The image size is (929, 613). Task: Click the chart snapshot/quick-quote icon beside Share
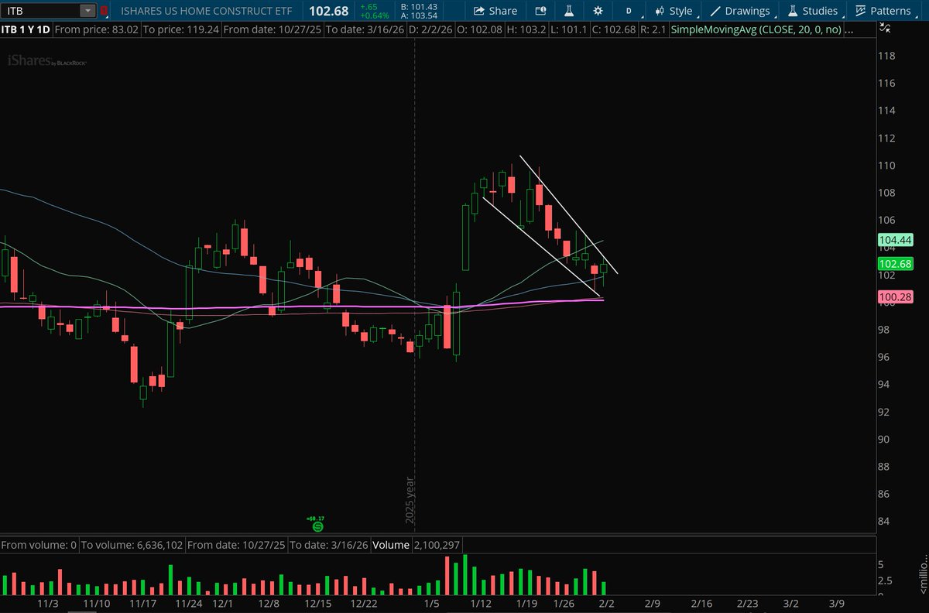click(540, 11)
